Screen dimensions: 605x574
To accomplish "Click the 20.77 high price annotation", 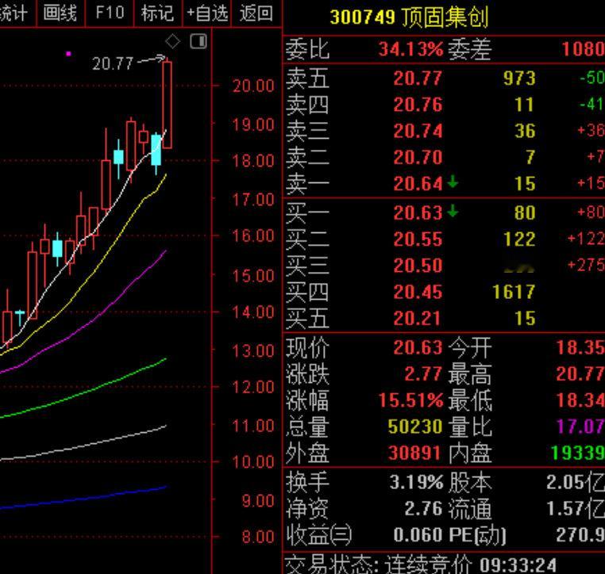I will pos(113,63).
